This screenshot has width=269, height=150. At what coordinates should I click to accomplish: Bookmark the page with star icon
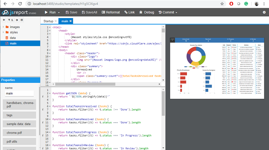222,4
